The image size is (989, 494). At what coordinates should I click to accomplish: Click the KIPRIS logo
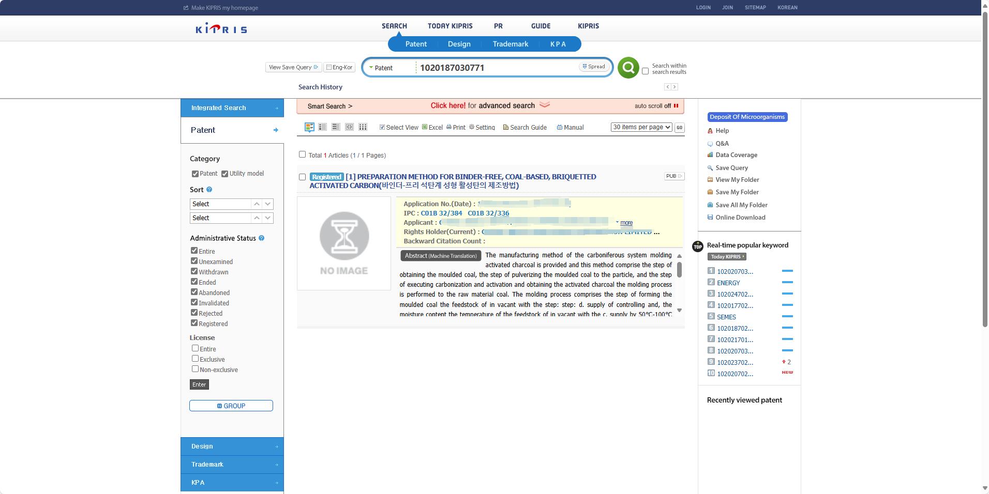221,28
